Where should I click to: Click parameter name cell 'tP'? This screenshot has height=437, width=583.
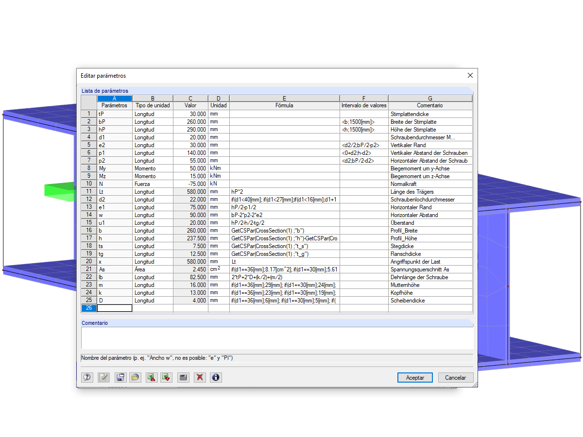click(115, 114)
